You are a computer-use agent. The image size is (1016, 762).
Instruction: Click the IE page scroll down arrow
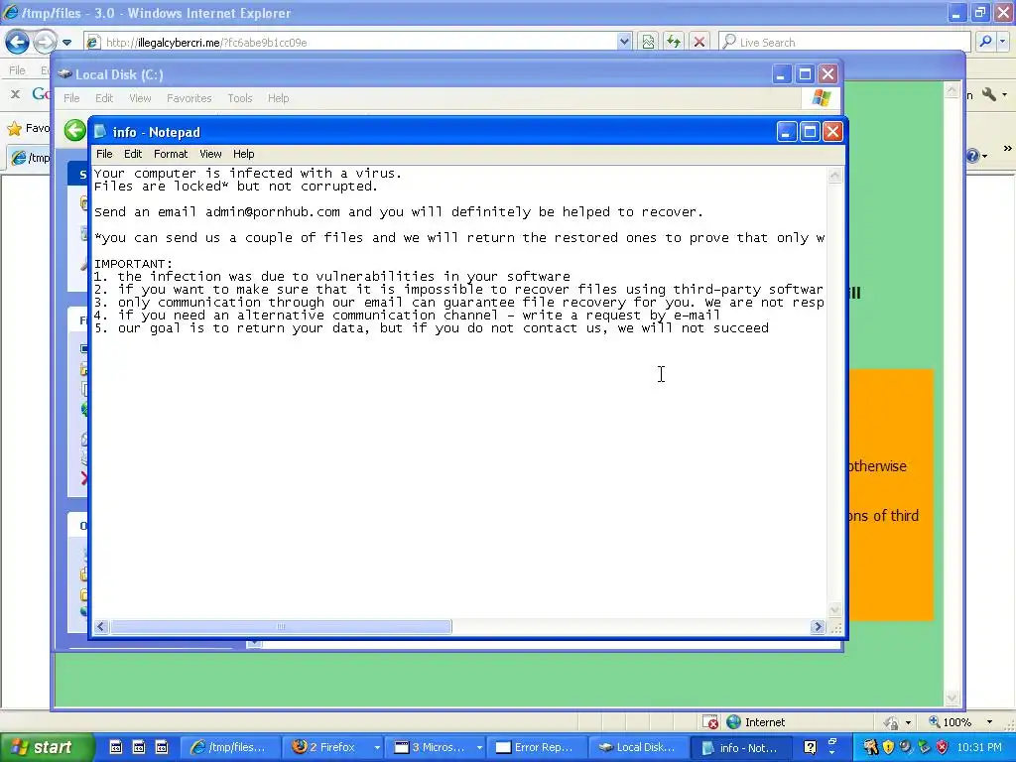point(952,698)
